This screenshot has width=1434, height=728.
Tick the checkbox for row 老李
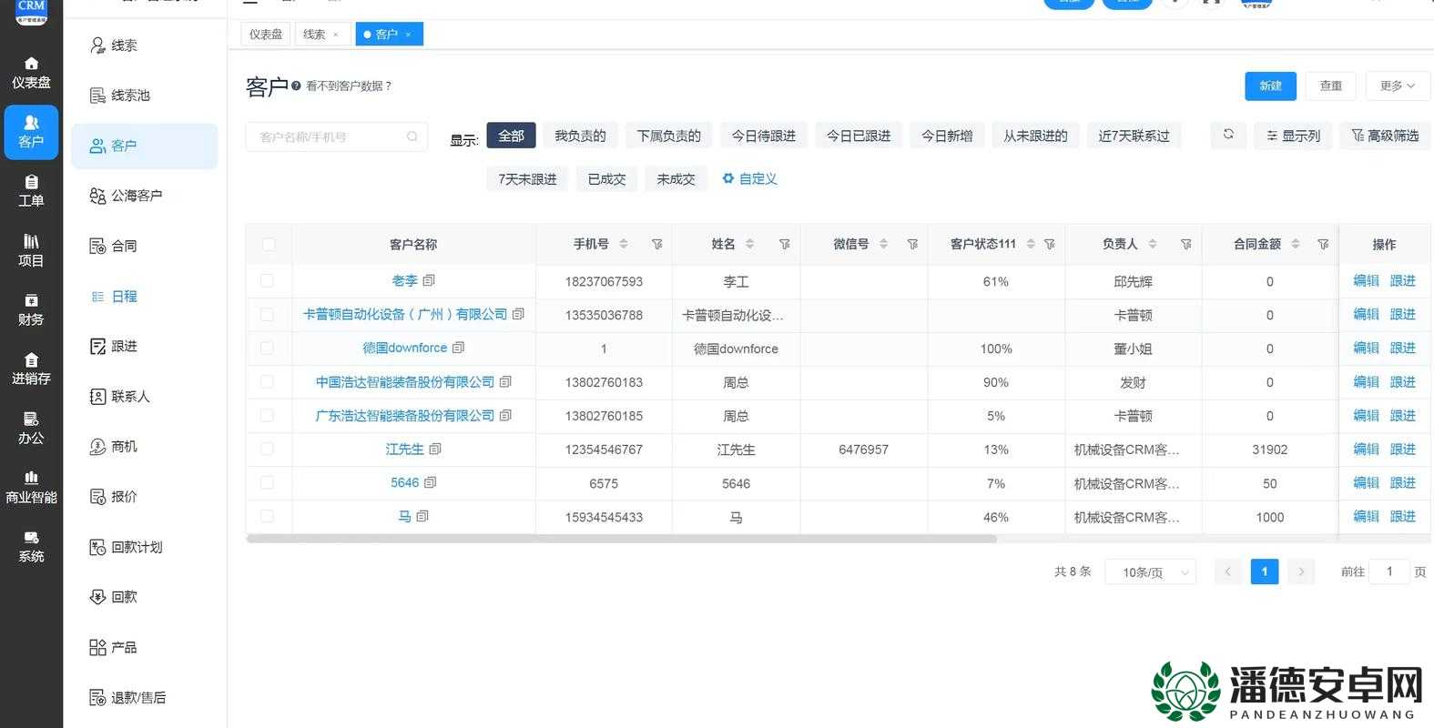point(267,280)
